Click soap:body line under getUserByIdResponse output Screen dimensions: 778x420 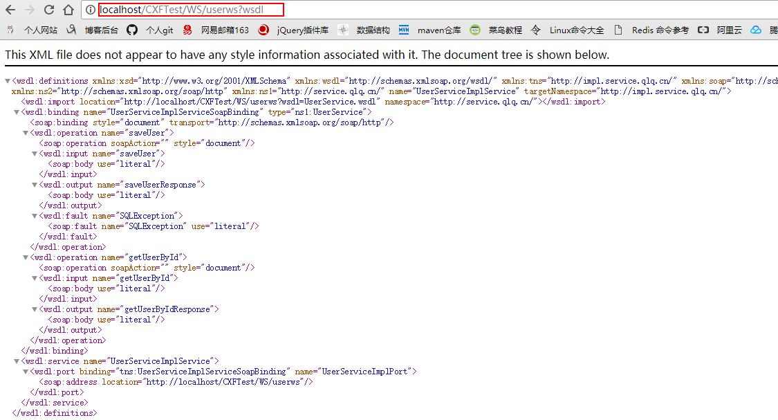click(106, 320)
